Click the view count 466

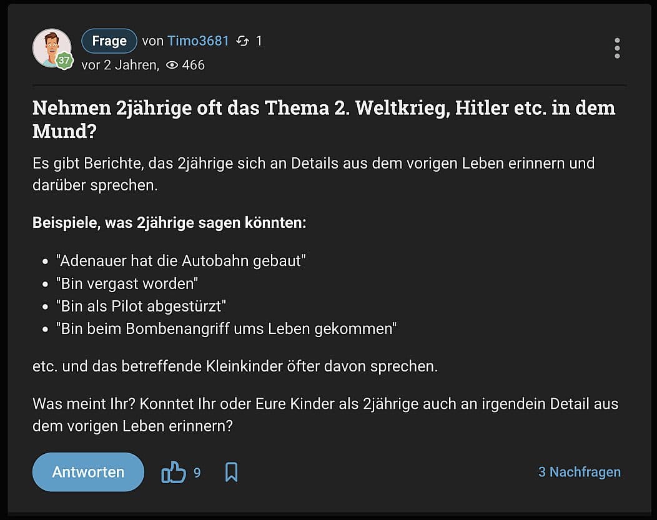pyautogui.click(x=193, y=65)
